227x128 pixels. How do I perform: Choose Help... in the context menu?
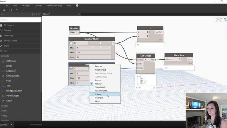point(105,101)
